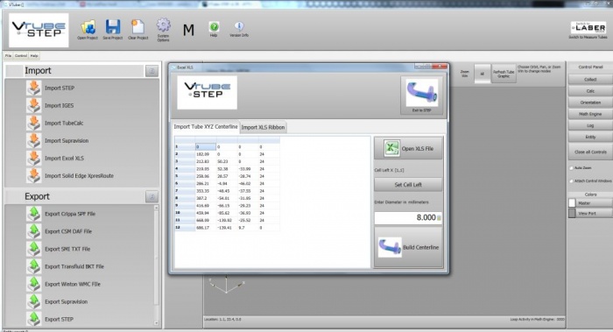Open the File menu
Viewport: 613px width, 332px height.
click(x=8, y=56)
